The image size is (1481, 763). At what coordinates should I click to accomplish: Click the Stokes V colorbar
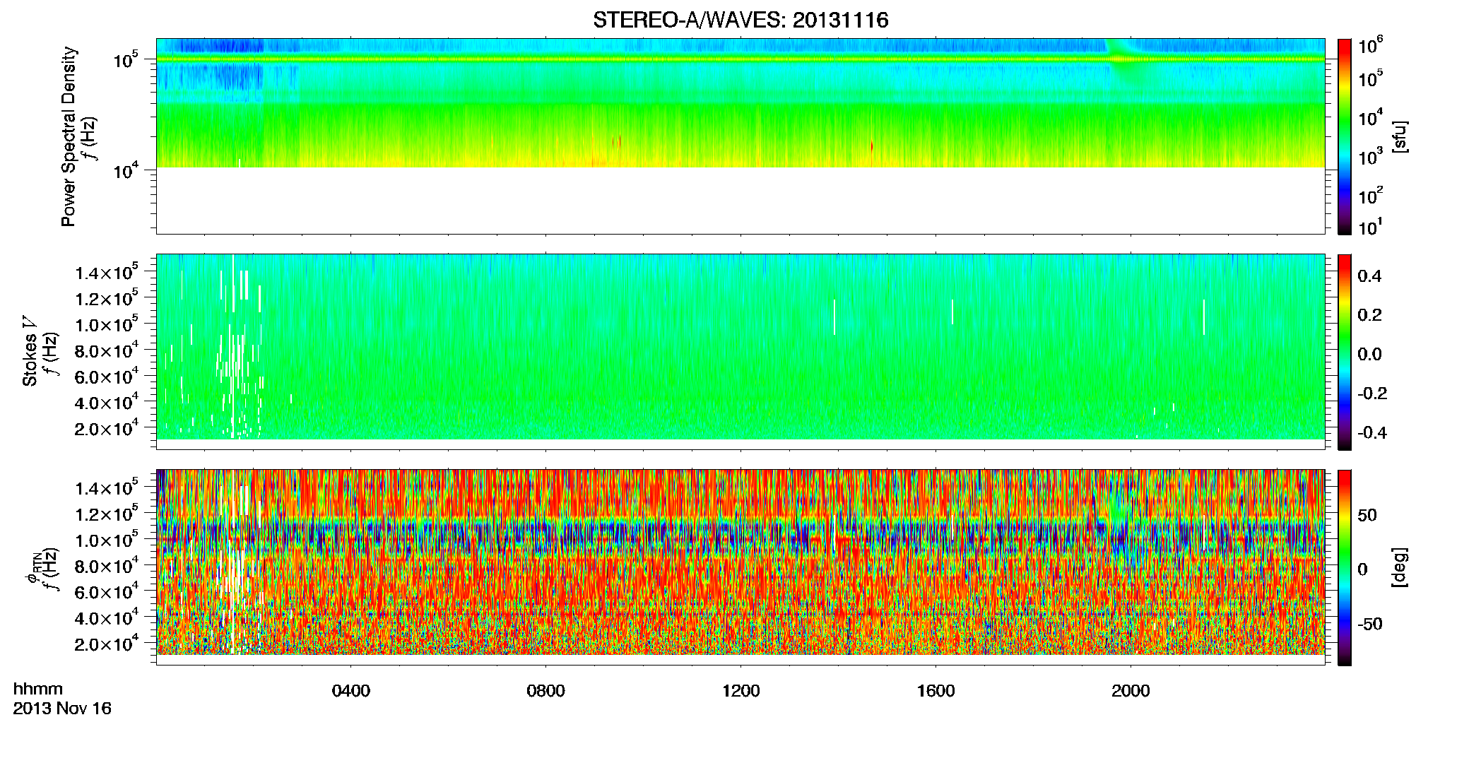[1345, 351]
